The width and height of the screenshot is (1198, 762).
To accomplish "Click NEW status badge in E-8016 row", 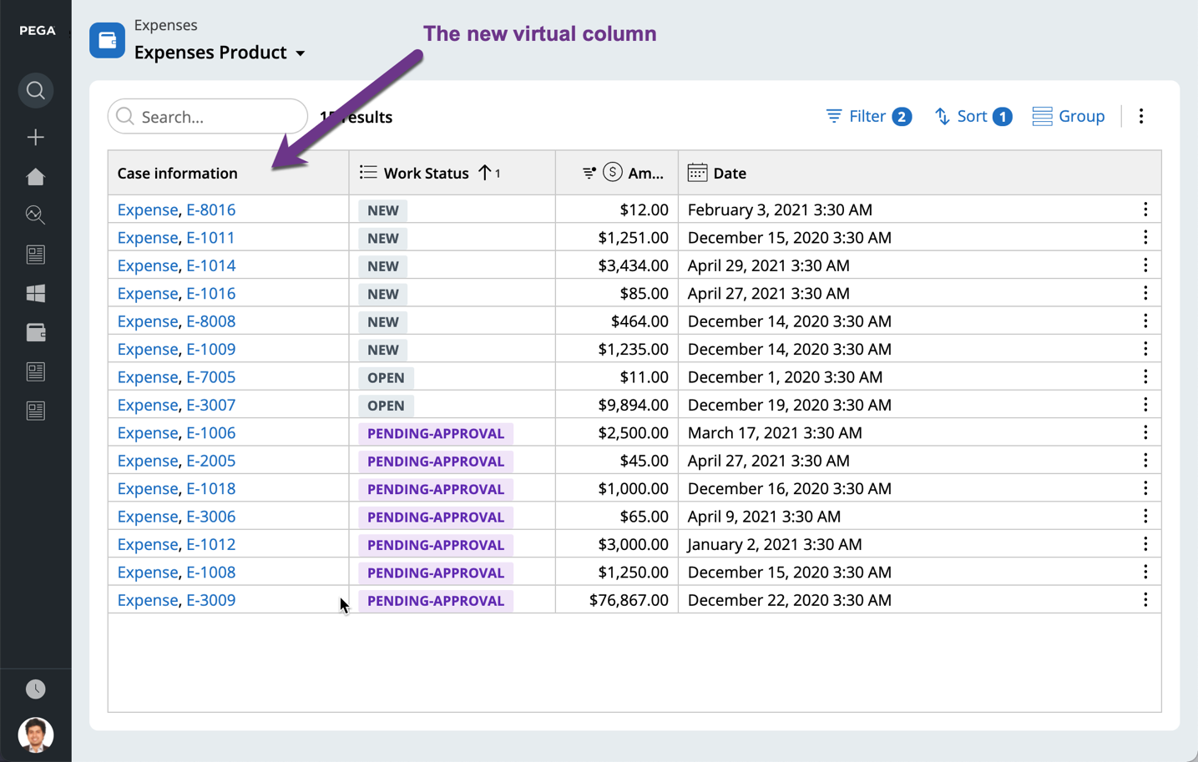I will pos(383,210).
